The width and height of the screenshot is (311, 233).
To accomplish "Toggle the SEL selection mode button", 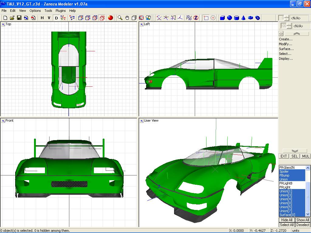I will [294, 156].
